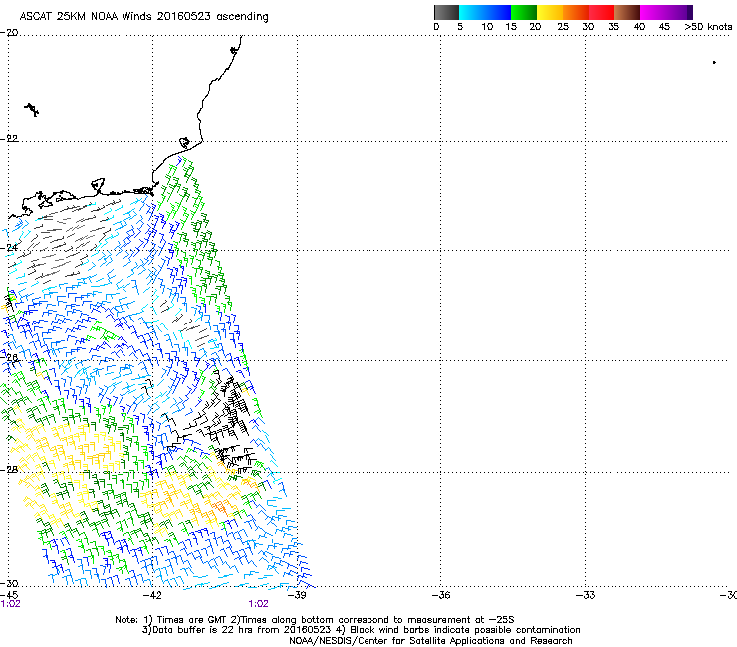Click the 1:02 timestamp below -45 longitude

pyautogui.click(x=10, y=604)
